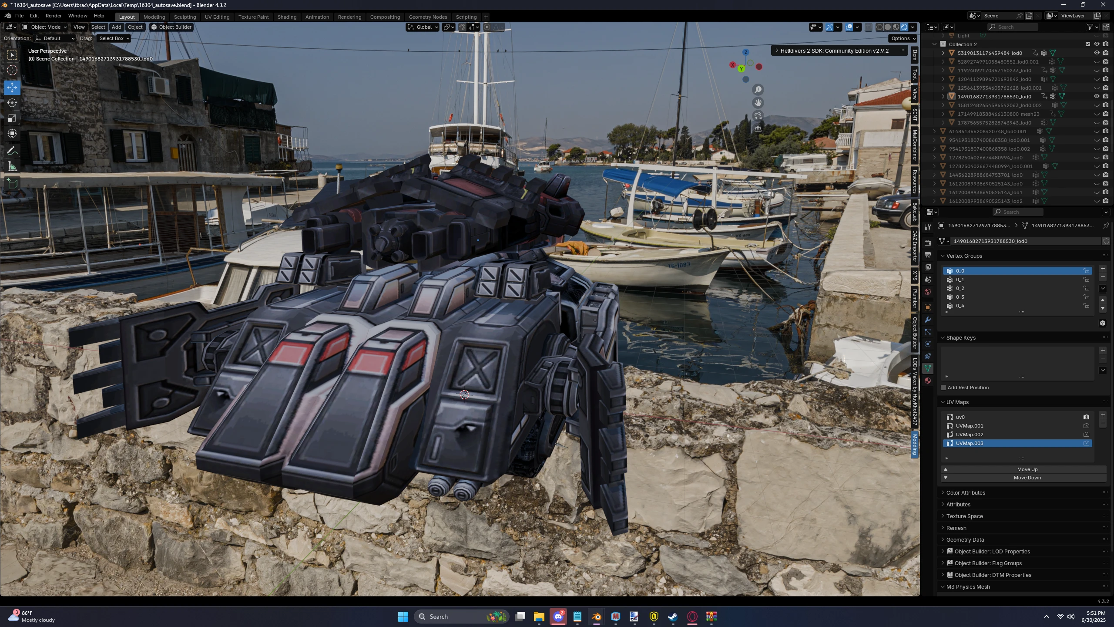Viewport: 1114px width, 627px height.
Task: Open the Physics properties tab
Action: tap(928, 344)
